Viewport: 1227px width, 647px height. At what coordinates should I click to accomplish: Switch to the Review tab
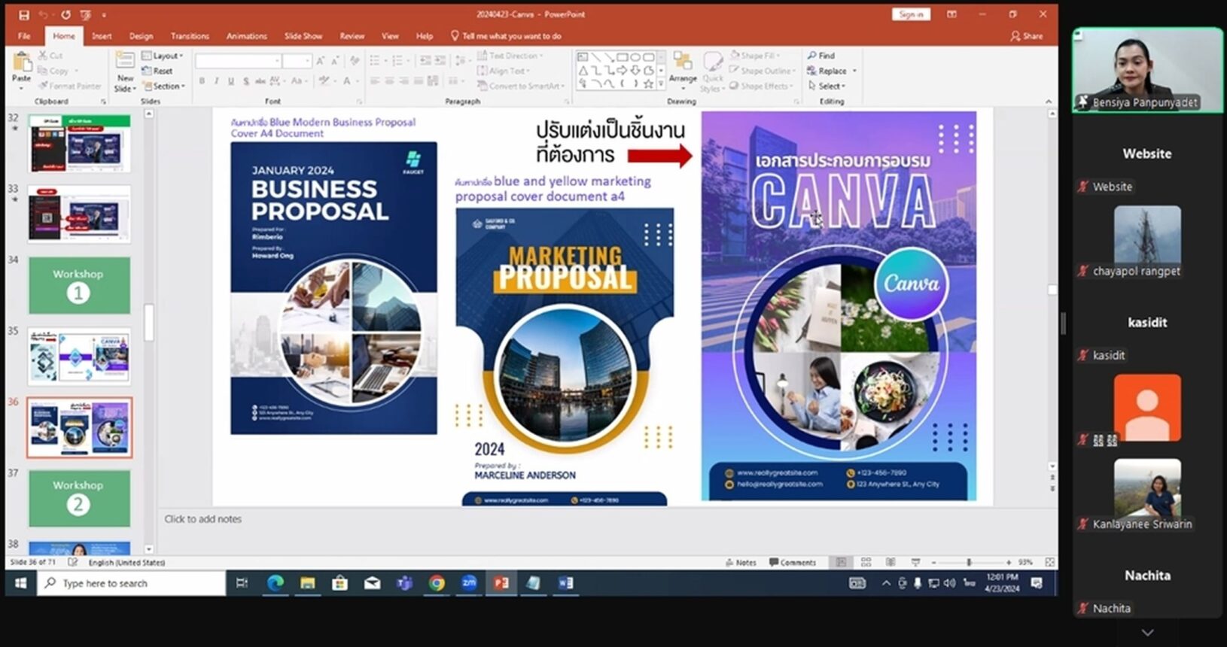pos(352,36)
